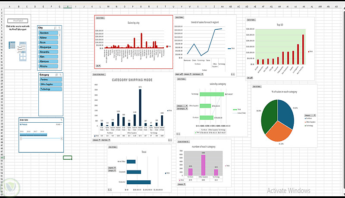The image size is (345, 198).
Task: Select column header H
Action: (68, 6)
